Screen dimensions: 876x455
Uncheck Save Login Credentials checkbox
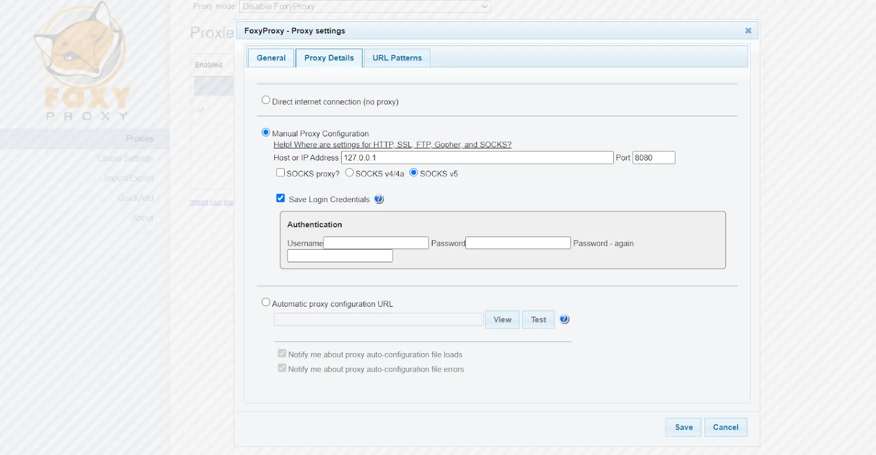tap(280, 198)
